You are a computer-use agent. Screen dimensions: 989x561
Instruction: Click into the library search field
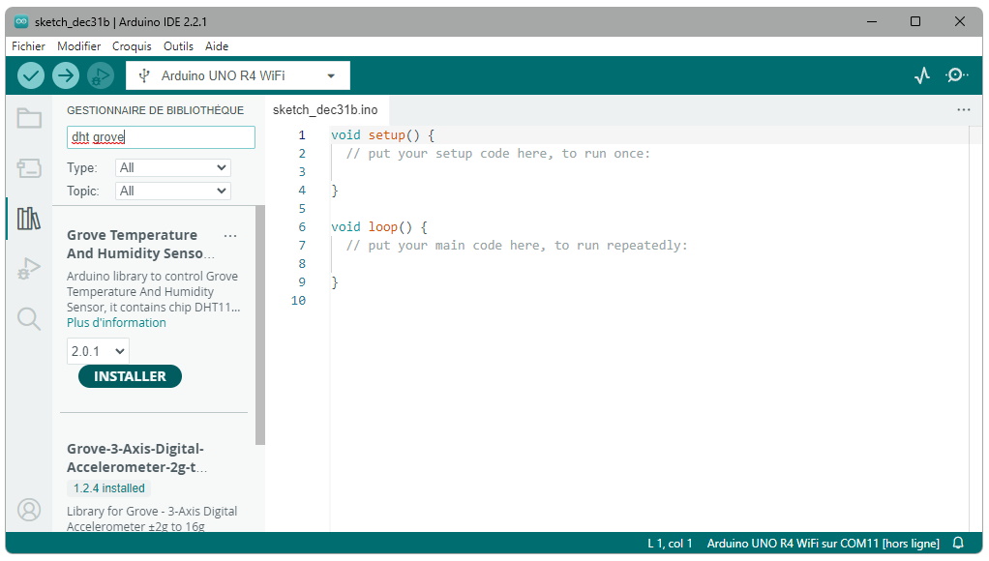161,137
